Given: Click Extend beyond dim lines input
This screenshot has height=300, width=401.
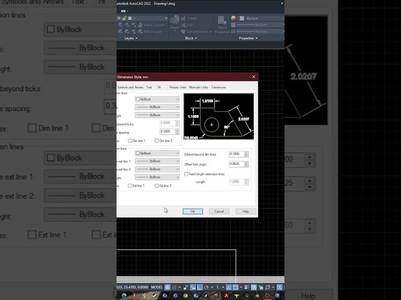Looking at the screenshot, I should 236,154.
